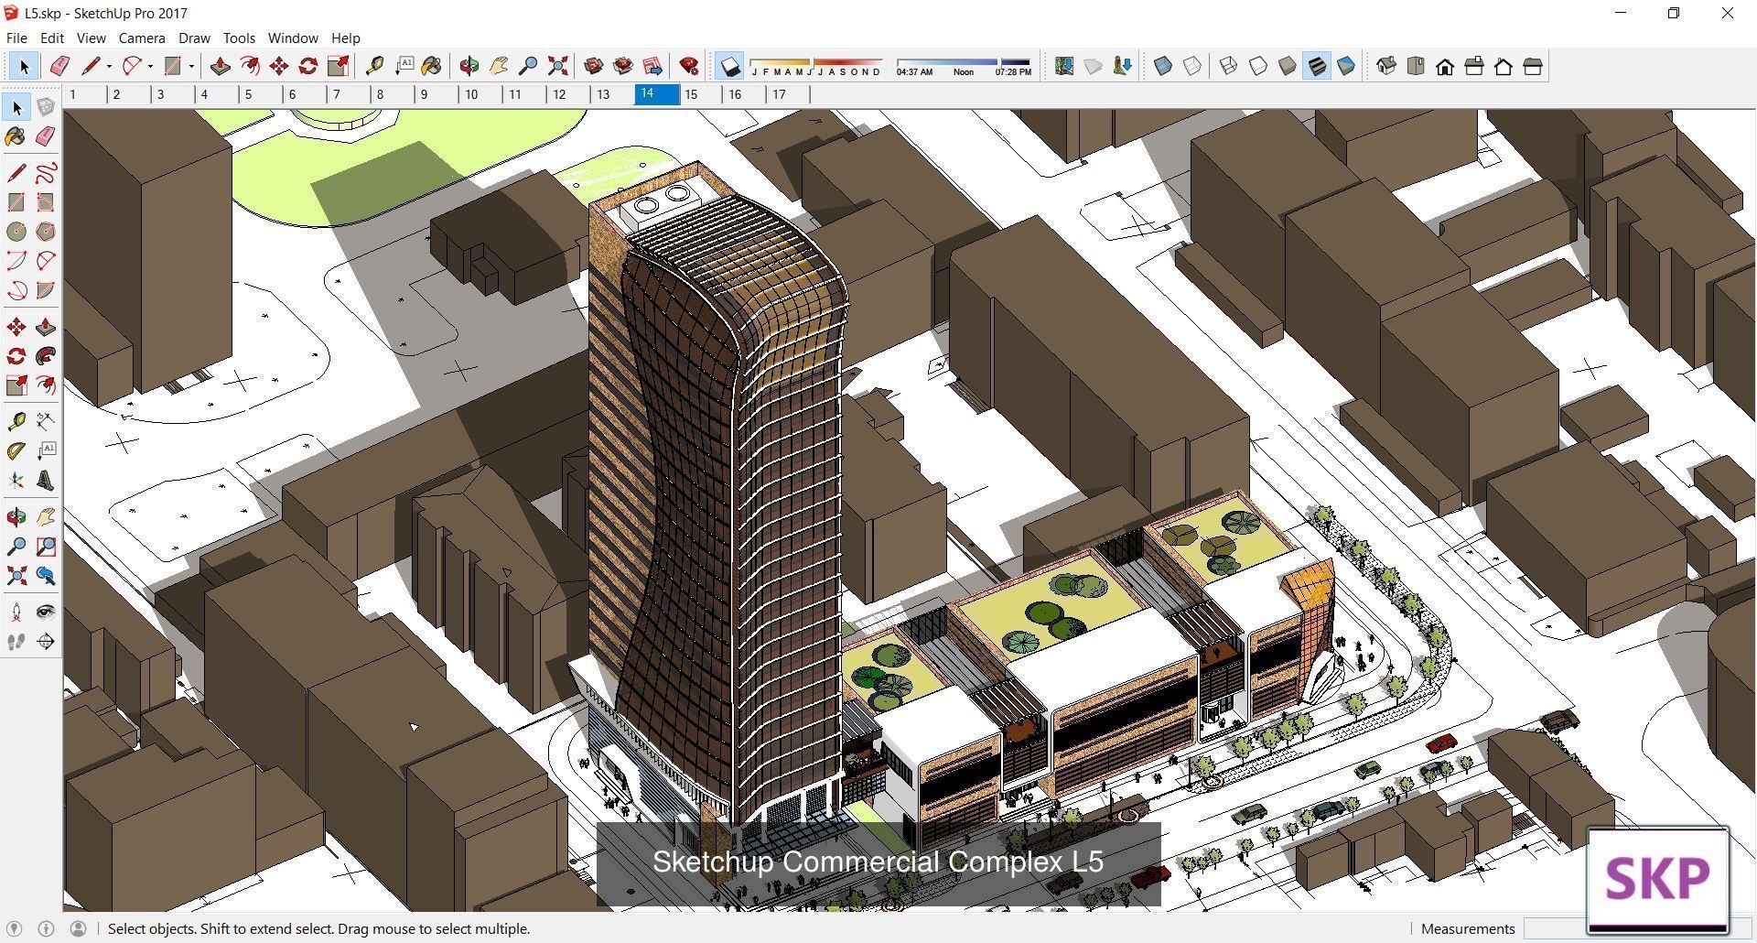Open the File menu
The image size is (1757, 943).
pos(16,38)
